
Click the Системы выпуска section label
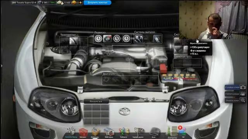click(145, 32)
